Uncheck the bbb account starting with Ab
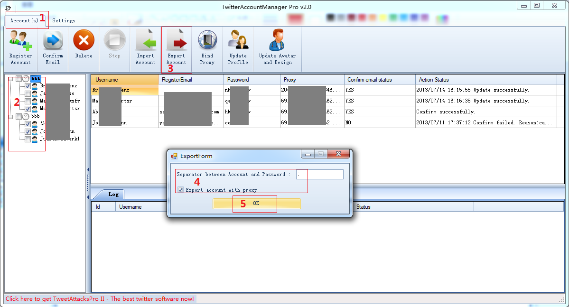Image resolution: width=569 pixels, height=307 pixels. coord(28,124)
